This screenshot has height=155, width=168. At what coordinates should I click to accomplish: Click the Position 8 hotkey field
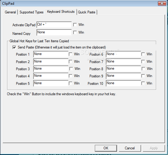click(124, 69)
